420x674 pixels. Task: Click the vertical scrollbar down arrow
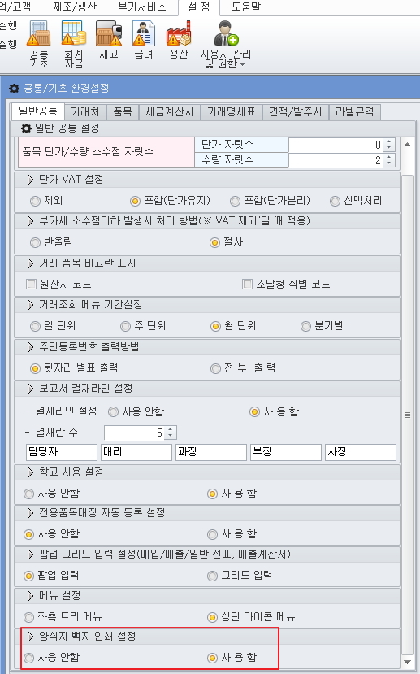(x=408, y=662)
